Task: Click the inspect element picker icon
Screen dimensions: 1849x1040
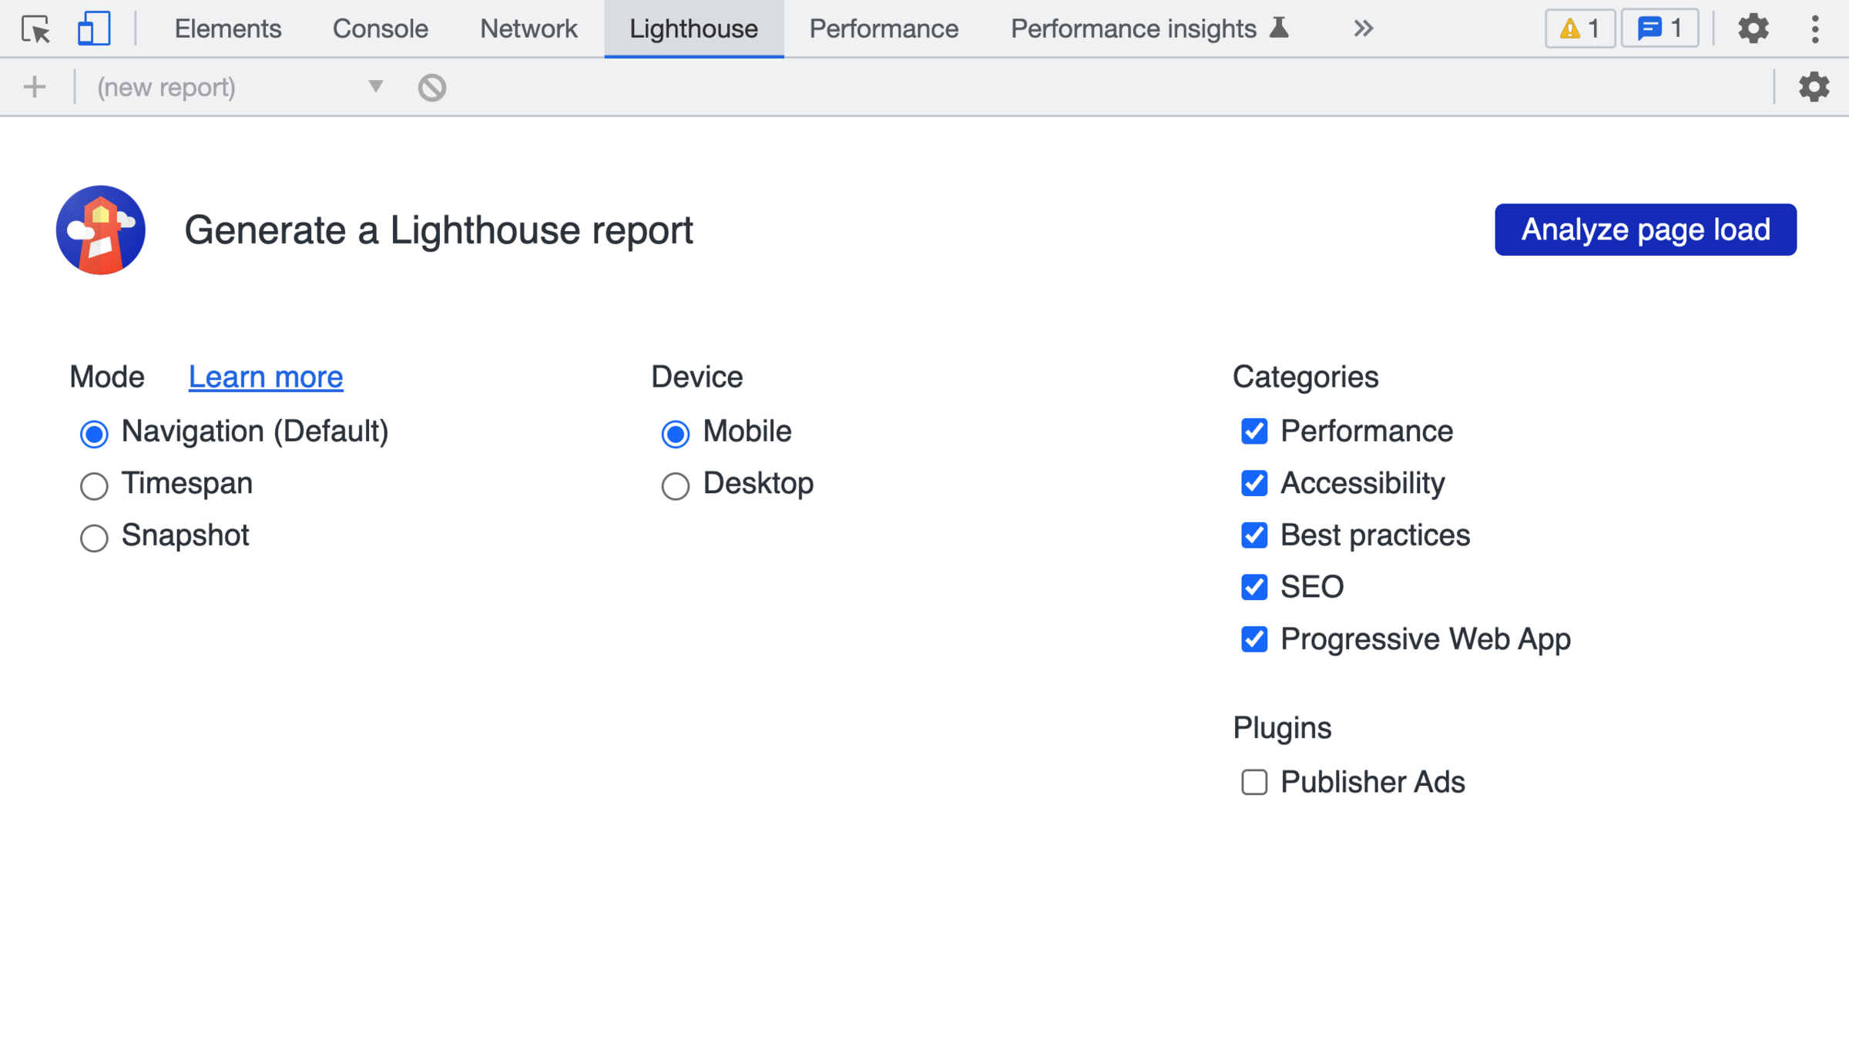Action: 35,29
